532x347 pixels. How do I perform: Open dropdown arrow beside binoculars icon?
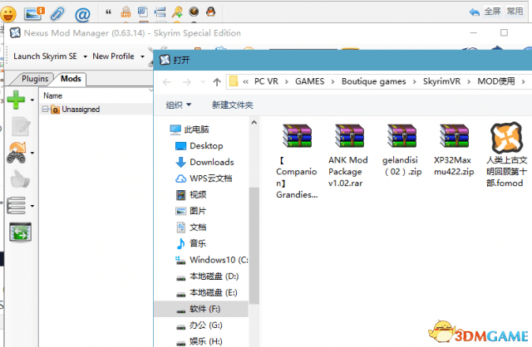32,154
